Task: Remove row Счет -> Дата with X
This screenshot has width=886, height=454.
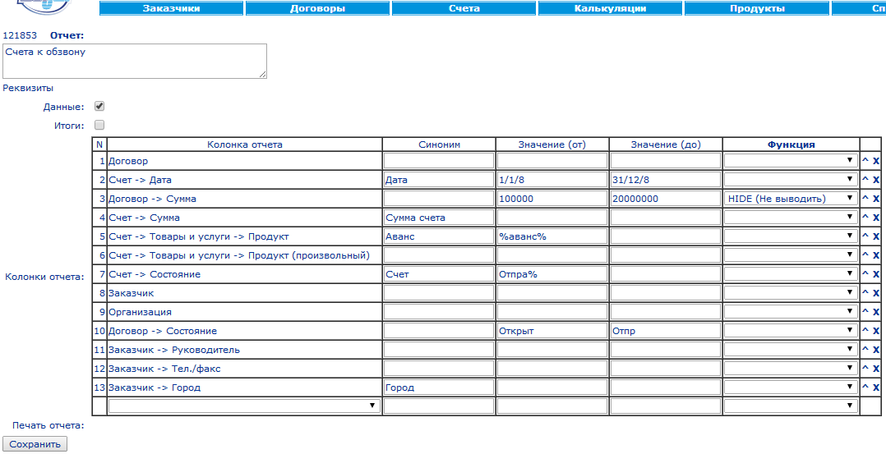Action: pyautogui.click(x=876, y=180)
